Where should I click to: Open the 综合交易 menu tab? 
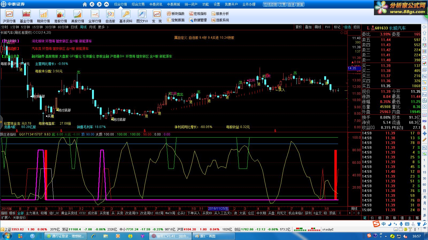[138, 4]
